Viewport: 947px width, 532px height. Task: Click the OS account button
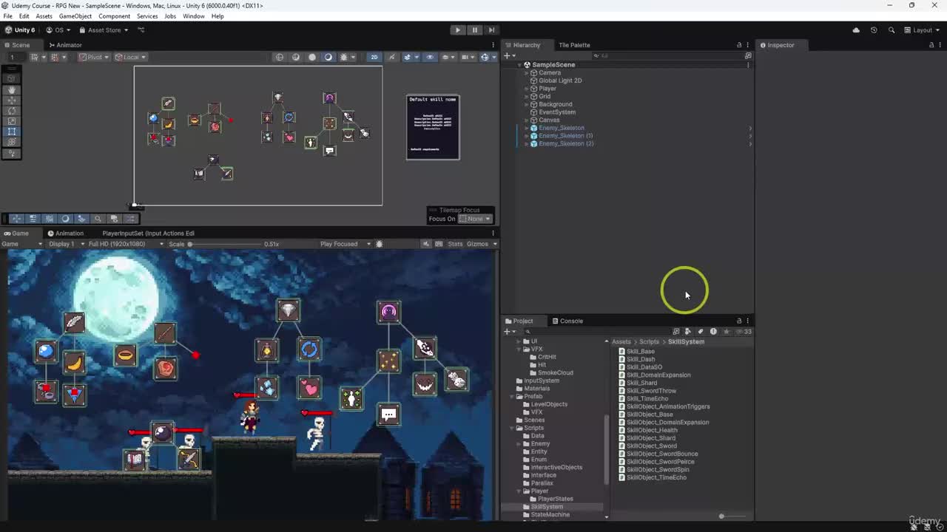coord(58,30)
